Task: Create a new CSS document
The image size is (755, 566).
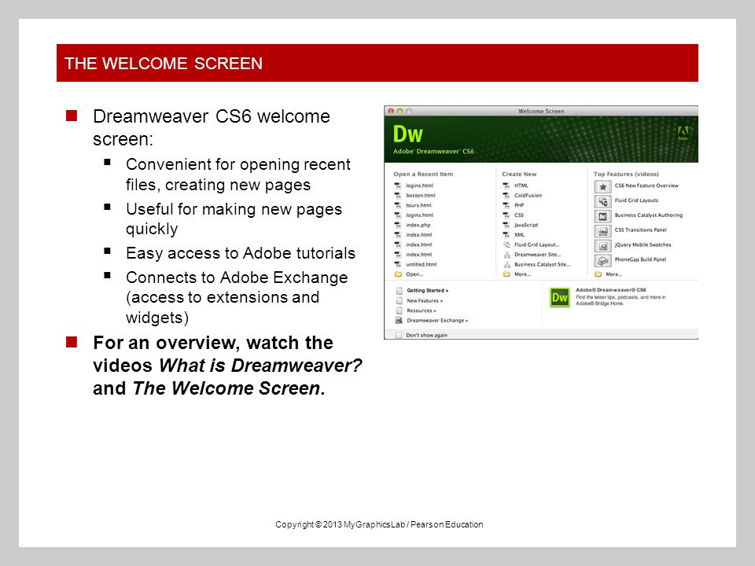Action: (x=519, y=215)
